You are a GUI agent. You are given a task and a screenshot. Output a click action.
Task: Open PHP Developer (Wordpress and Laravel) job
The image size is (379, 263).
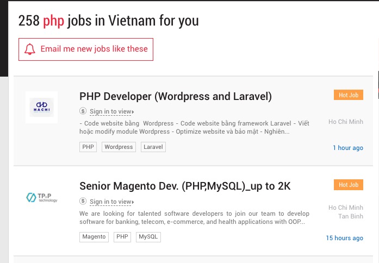click(x=176, y=96)
